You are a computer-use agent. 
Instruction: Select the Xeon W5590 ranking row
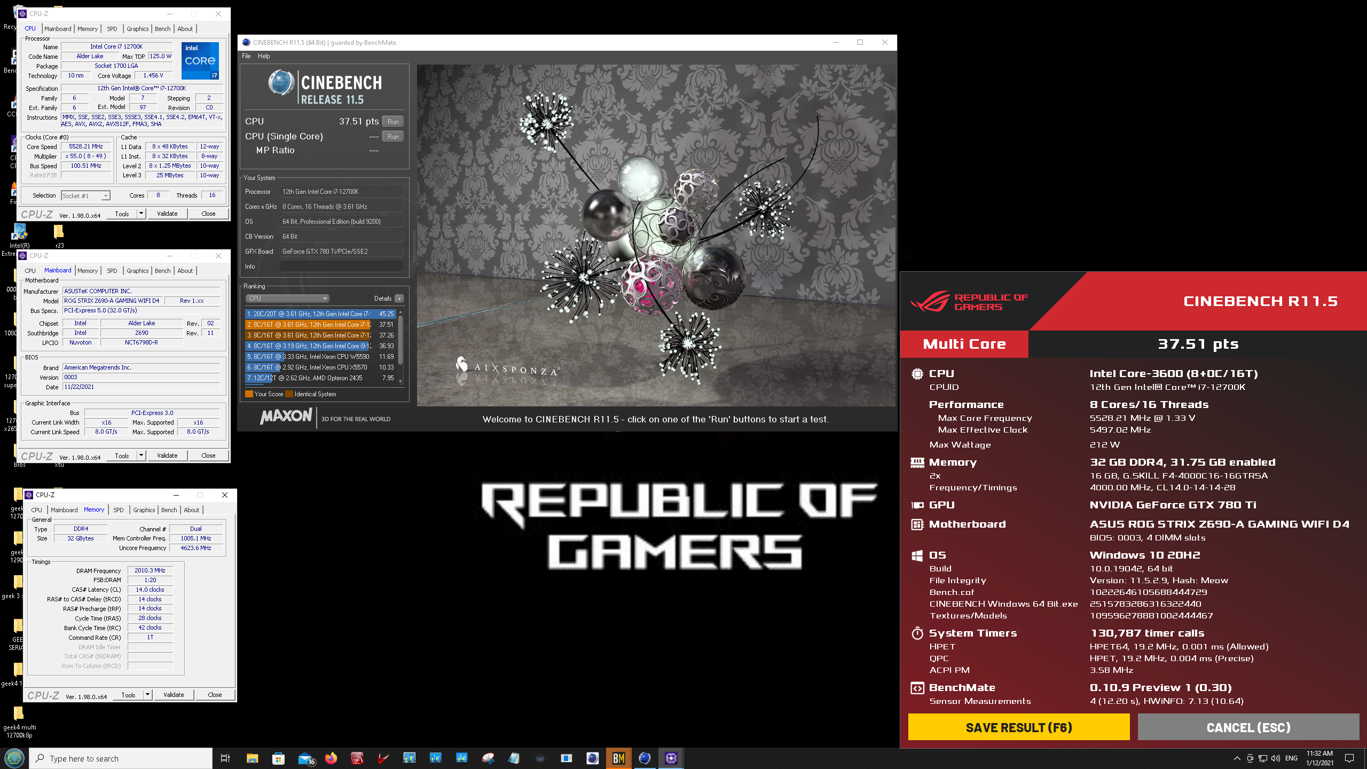coord(320,357)
